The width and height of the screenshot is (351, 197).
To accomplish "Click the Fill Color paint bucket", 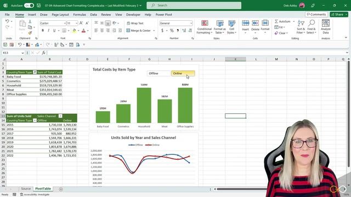I will click(x=74, y=31).
